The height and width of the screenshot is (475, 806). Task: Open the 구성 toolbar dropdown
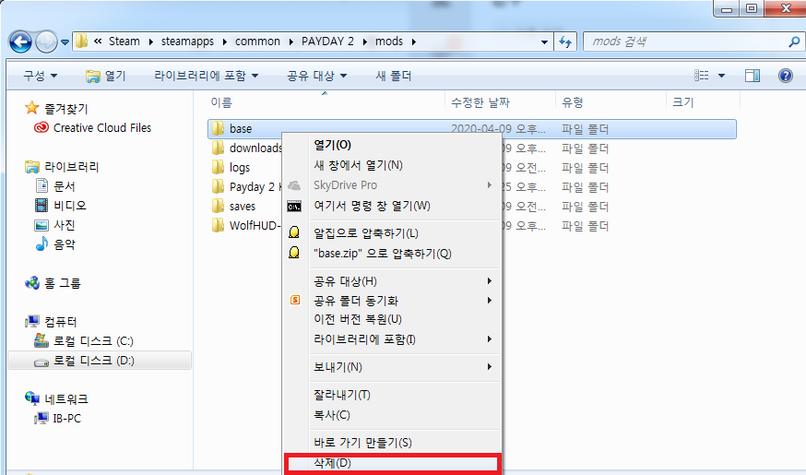coord(40,76)
